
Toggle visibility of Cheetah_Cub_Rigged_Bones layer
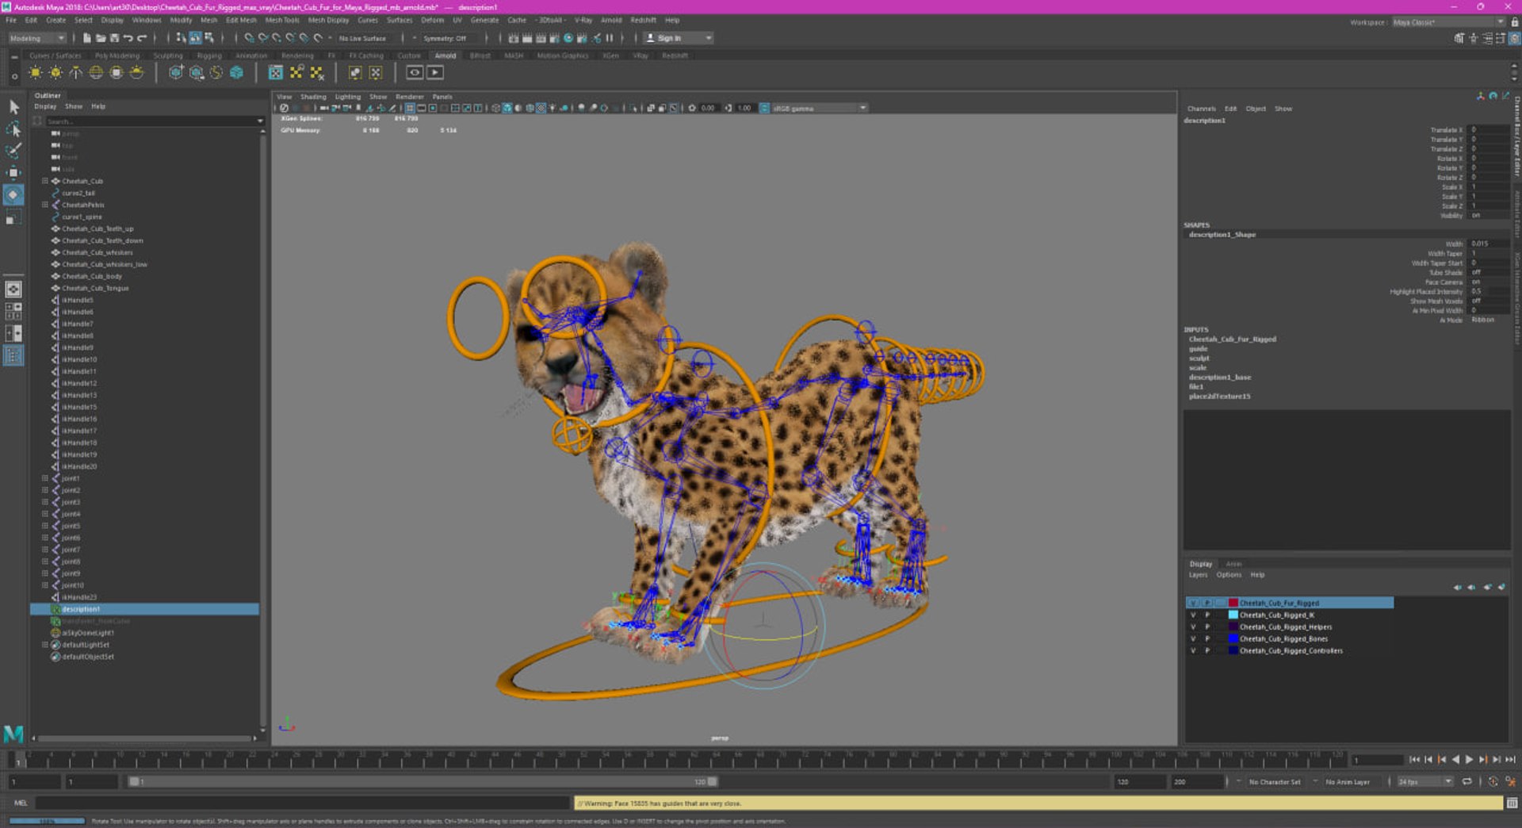coord(1193,639)
